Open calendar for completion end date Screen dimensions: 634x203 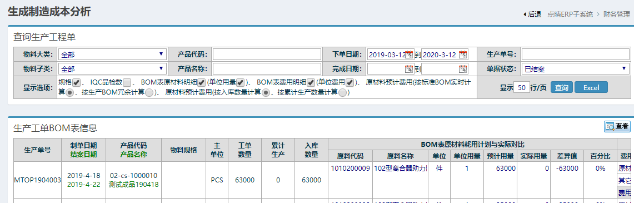click(x=463, y=69)
